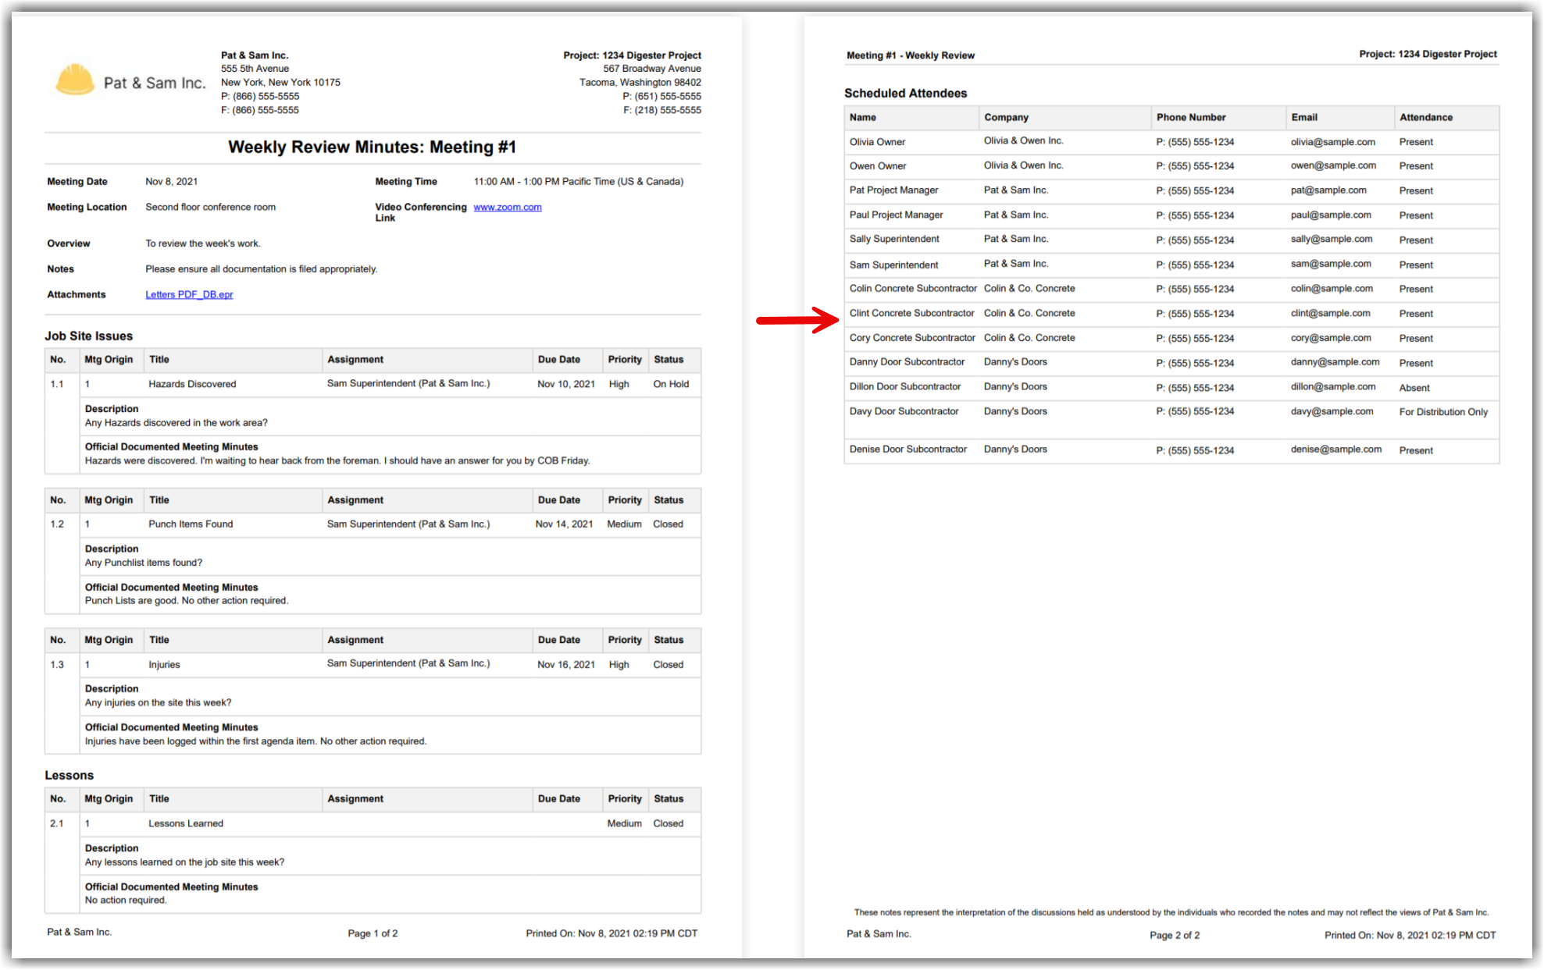Click the yellow hard hat logo icon

click(75, 80)
